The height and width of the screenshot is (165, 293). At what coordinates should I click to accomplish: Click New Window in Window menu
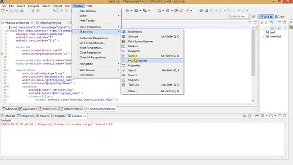click(97, 11)
